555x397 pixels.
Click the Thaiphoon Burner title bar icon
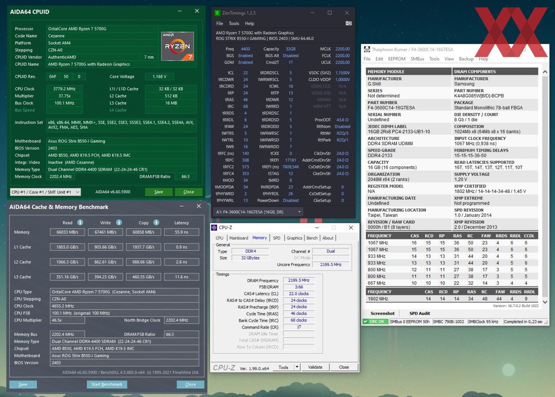(x=367, y=49)
